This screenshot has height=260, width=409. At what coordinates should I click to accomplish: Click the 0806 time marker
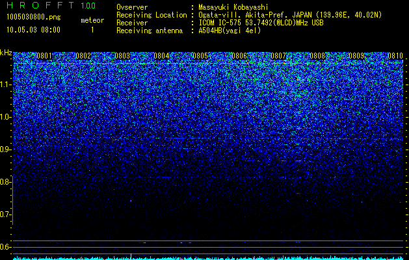[x=239, y=56]
